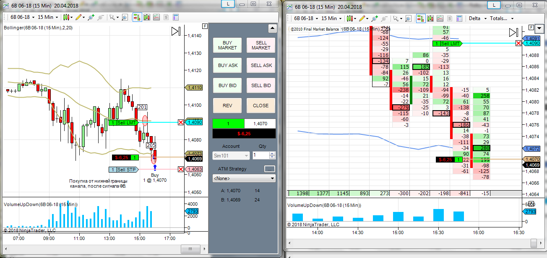The width and height of the screenshot is (547, 258).
Task: Open properties panel icon in left chart window
Action: [x=176, y=17]
